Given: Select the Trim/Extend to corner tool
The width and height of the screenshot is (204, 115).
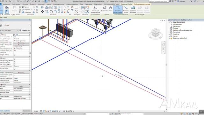Looking at the screenshot, I should click(x=55, y=11).
